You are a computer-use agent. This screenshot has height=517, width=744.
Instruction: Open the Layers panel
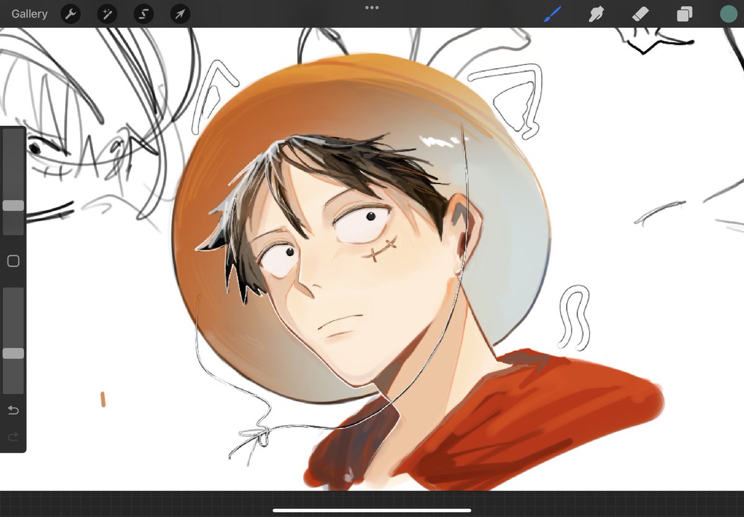pyautogui.click(x=684, y=14)
